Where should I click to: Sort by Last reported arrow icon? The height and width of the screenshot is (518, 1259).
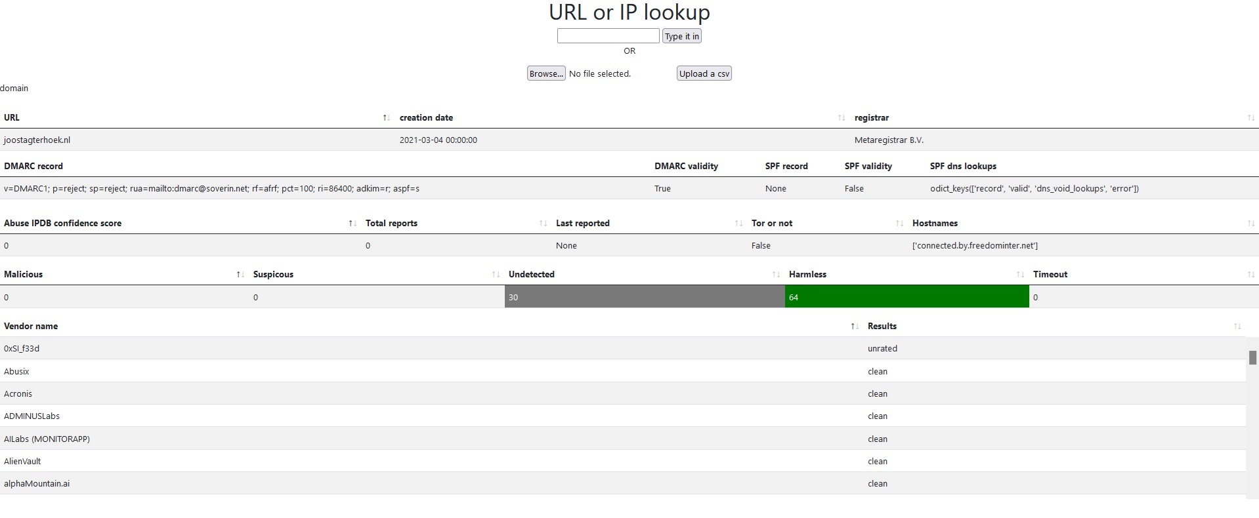[738, 224]
